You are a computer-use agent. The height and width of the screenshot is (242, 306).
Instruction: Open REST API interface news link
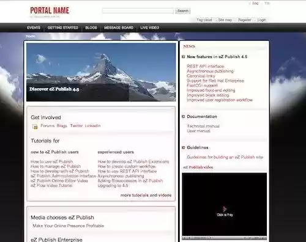click(x=206, y=66)
